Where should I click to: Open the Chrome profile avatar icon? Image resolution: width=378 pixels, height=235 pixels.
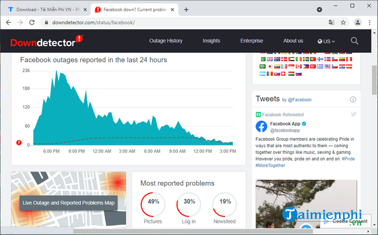click(x=358, y=22)
